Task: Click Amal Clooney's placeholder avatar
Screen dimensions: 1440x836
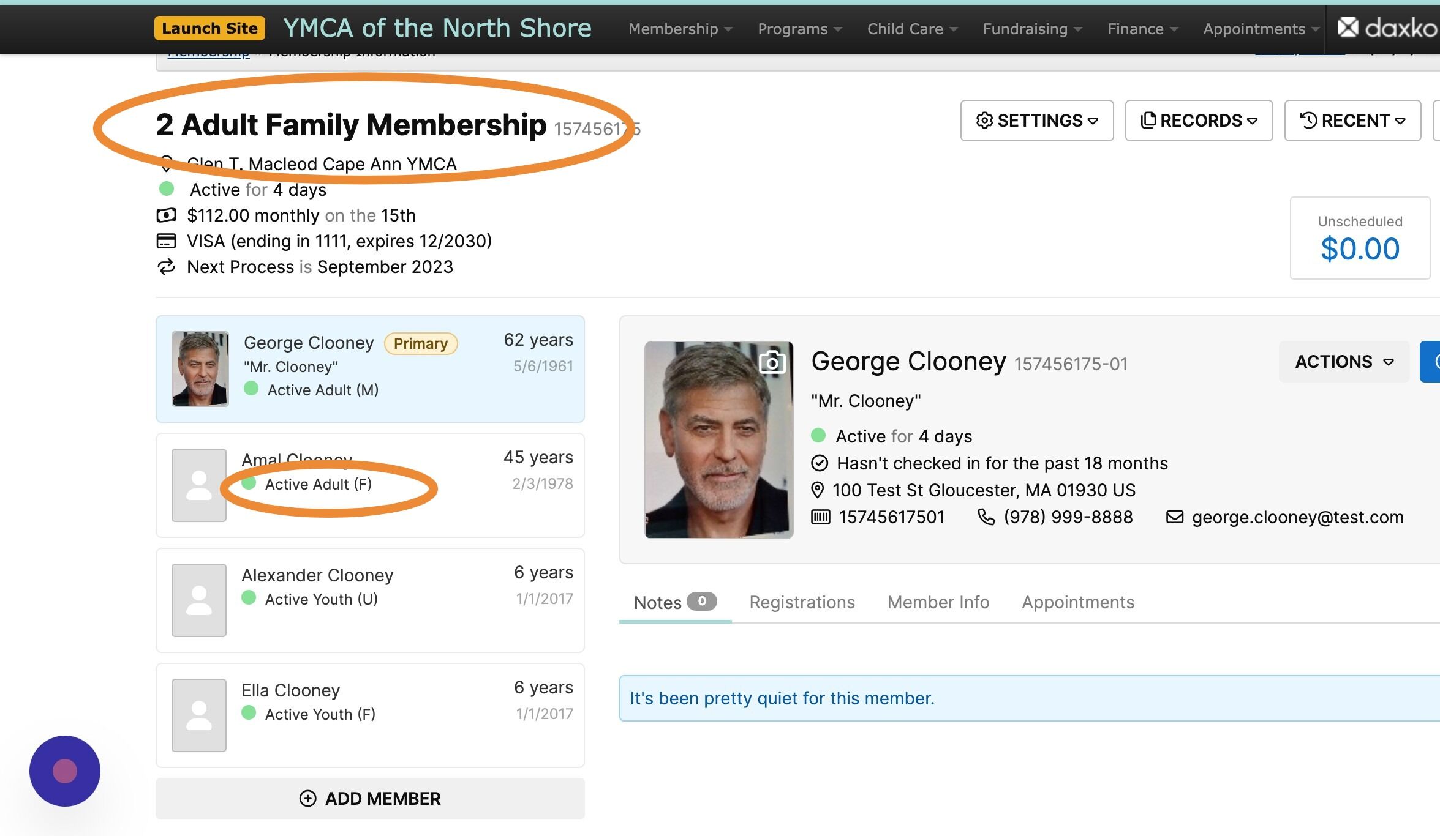Action: click(x=199, y=485)
